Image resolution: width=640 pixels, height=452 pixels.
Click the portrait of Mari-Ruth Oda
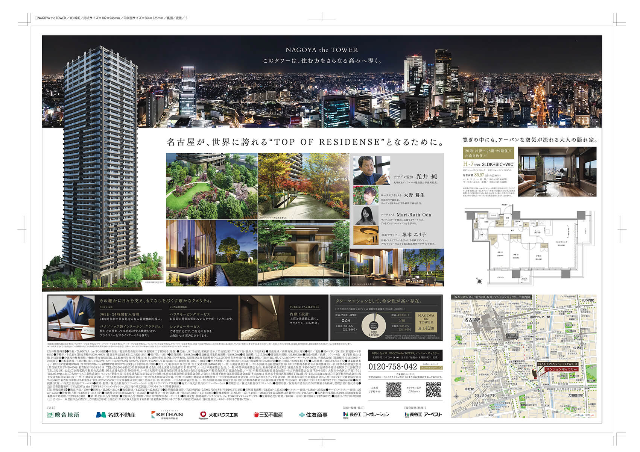tap(366, 216)
